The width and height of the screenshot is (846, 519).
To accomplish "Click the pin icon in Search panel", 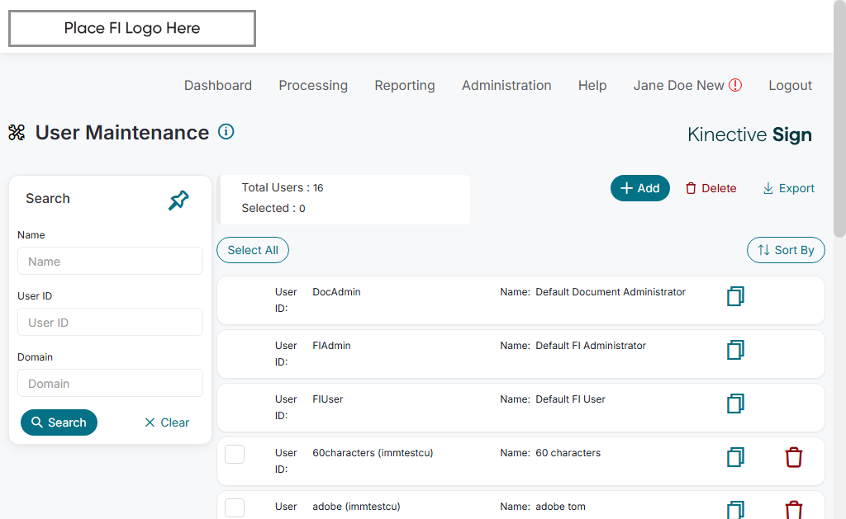I will (178, 200).
